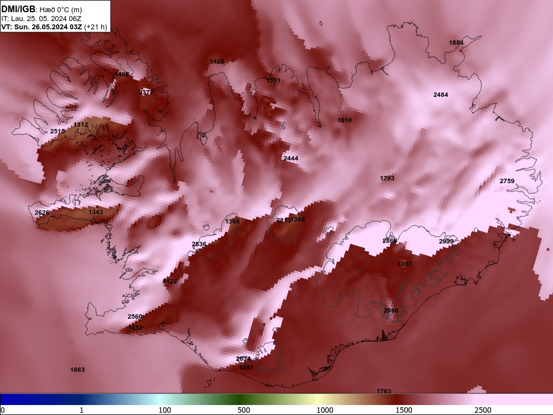Click the map value 1428
Viewport: 553px width, 415px height.
[217, 62]
